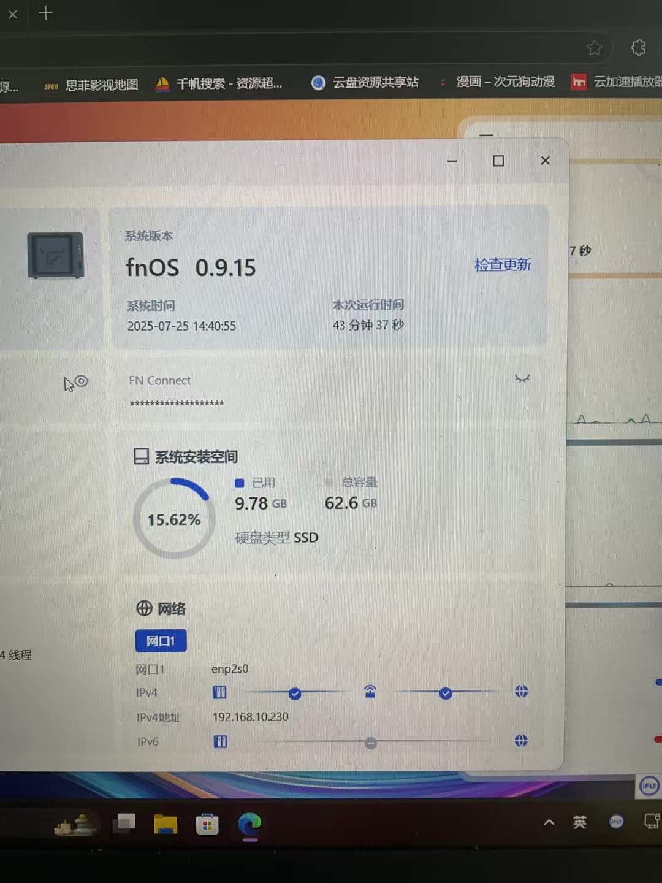Add this page to favorites with the star
This screenshot has width=662, height=883.
click(x=594, y=47)
